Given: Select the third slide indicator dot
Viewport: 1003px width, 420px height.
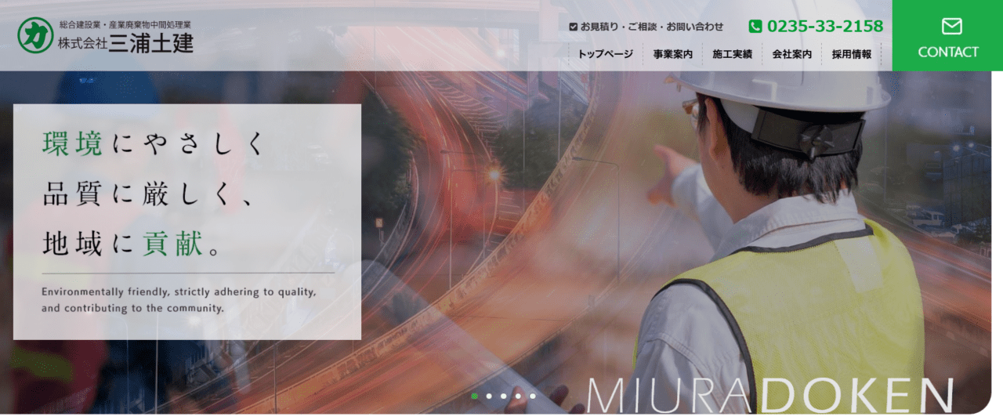Looking at the screenshot, I should [503, 396].
